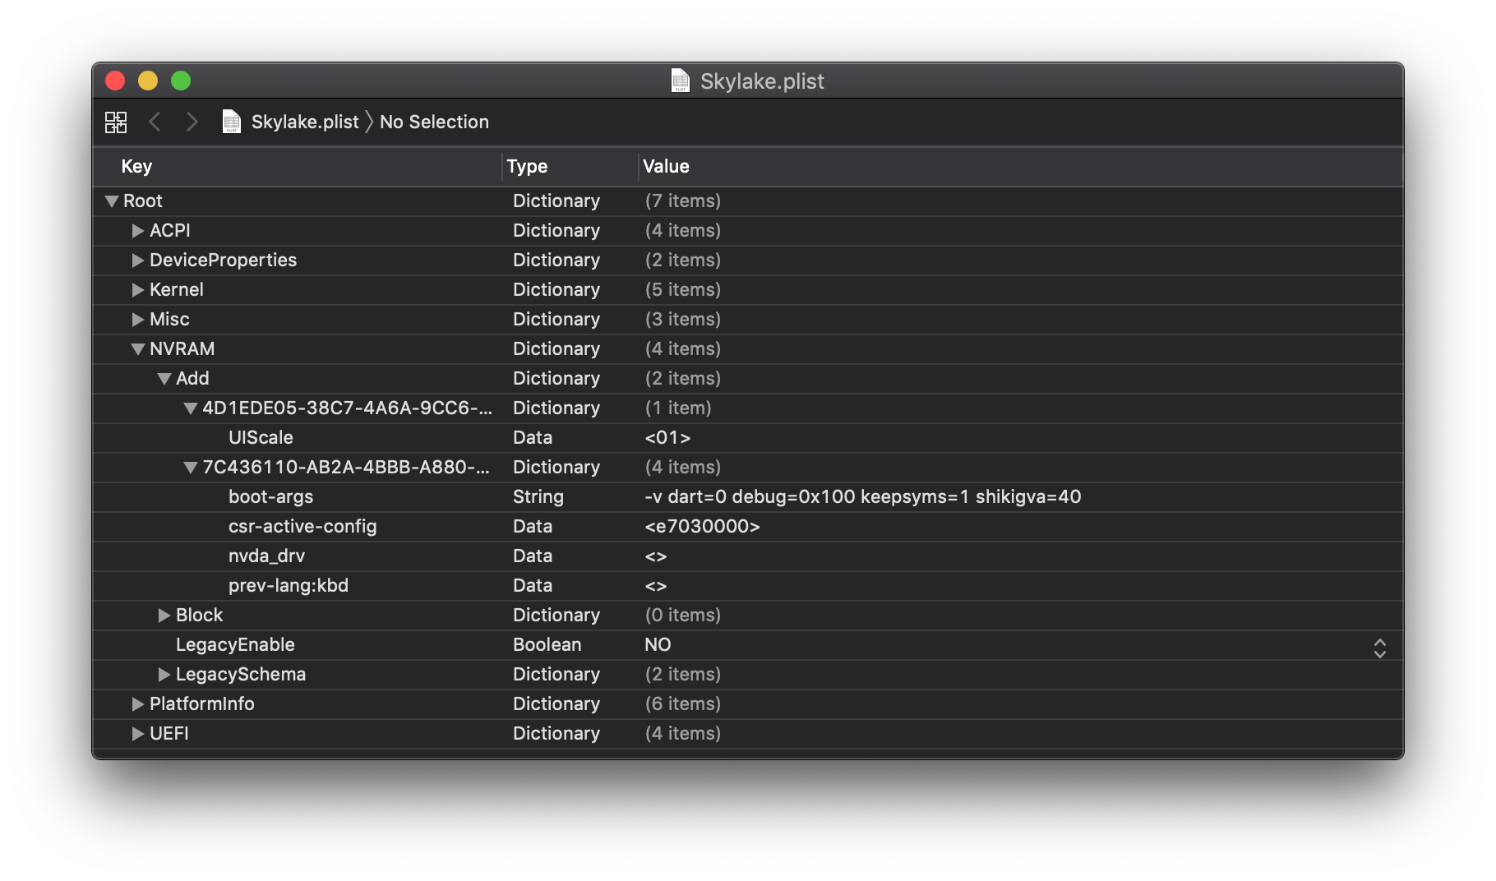
Task: Open the related items grid menu
Action: (116, 122)
